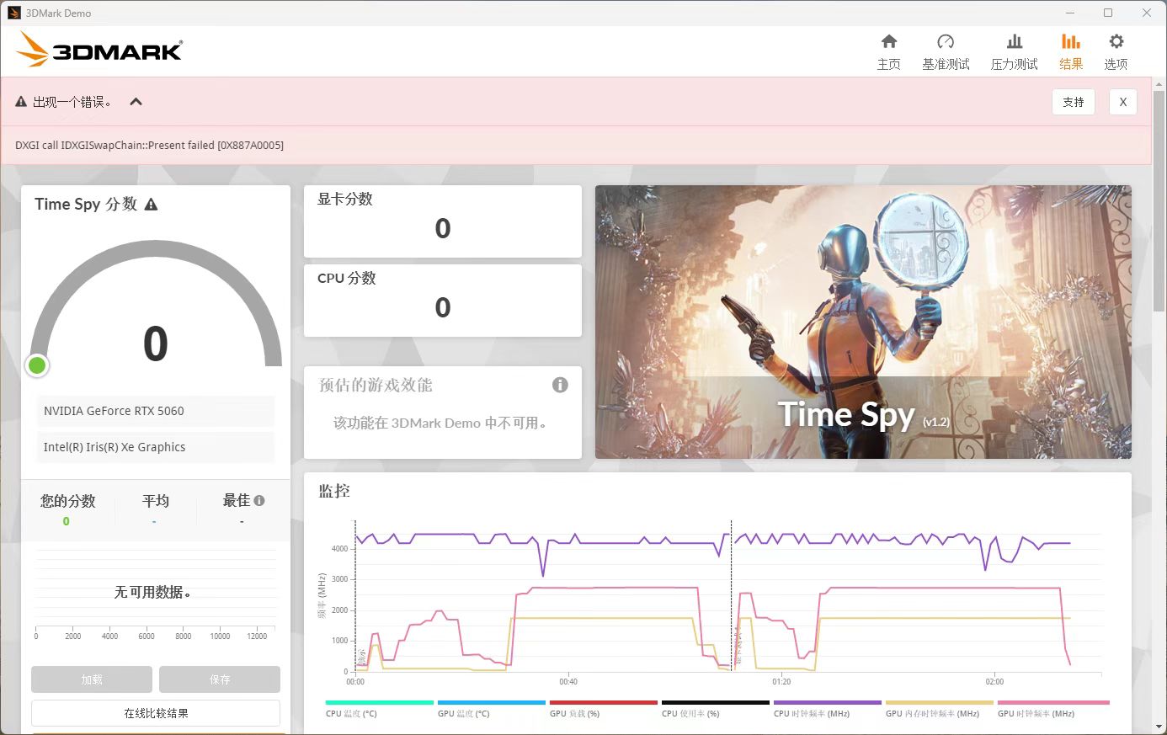This screenshot has height=735, width=1167.
Task: Click the CPU 分数 score card
Action: (x=443, y=301)
